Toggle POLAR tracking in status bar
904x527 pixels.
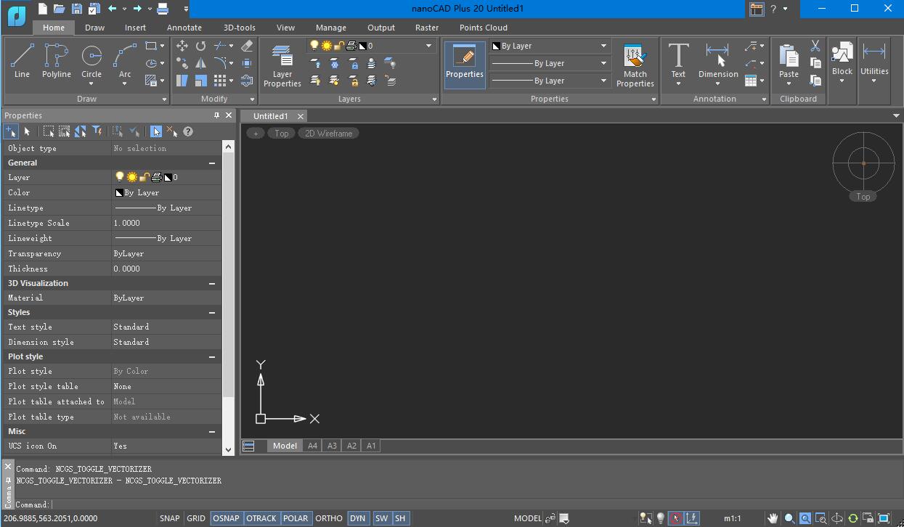tap(296, 518)
